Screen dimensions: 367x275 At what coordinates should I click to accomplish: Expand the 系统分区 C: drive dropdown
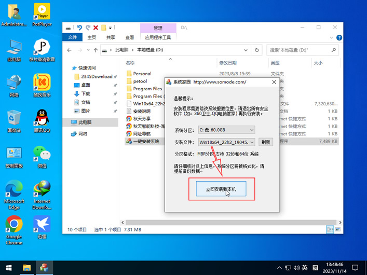[226, 130]
